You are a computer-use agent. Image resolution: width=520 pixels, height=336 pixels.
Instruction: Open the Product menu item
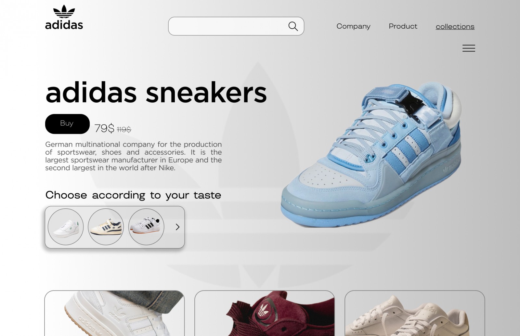[403, 26]
